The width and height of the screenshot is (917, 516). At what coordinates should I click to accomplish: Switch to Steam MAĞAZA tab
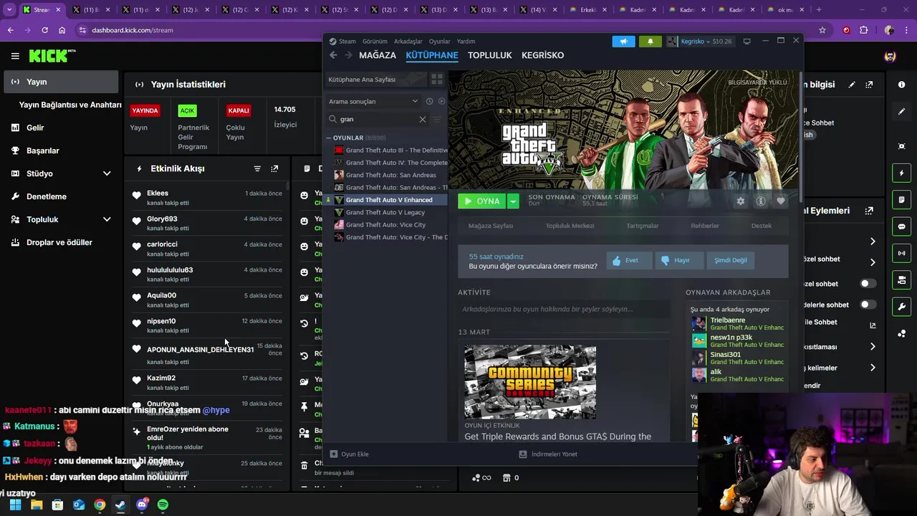click(378, 55)
